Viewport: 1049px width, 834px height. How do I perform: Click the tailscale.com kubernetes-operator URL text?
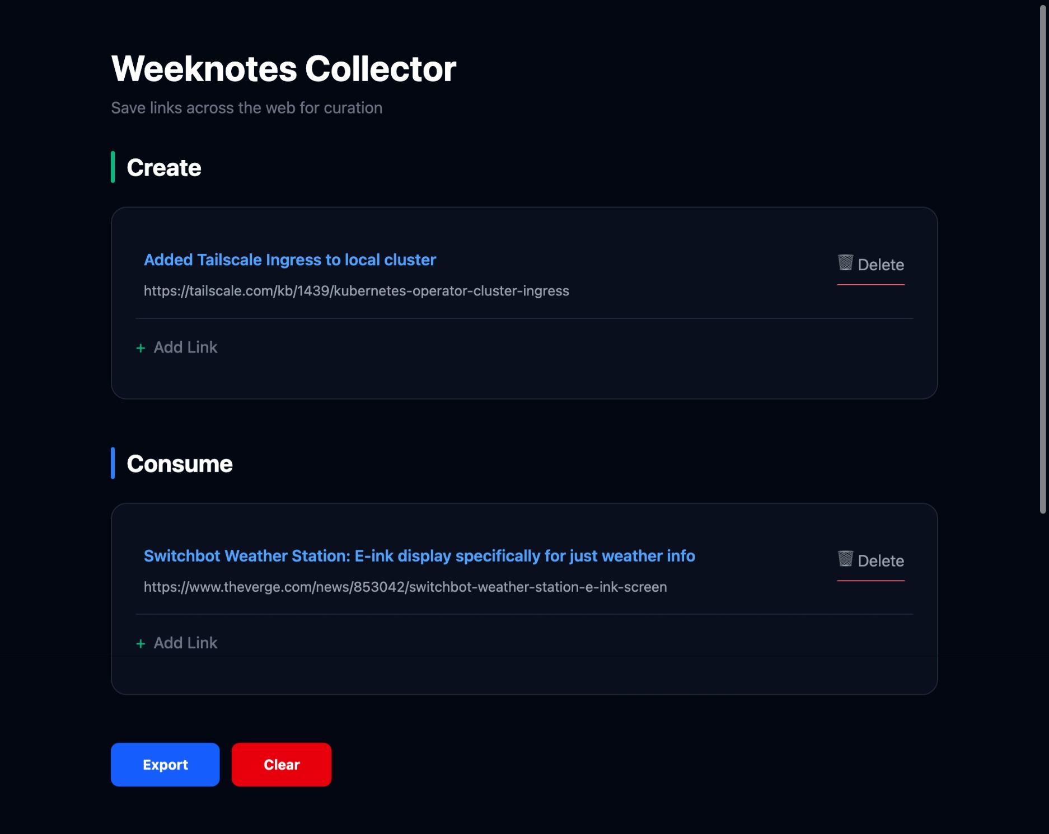click(x=356, y=291)
